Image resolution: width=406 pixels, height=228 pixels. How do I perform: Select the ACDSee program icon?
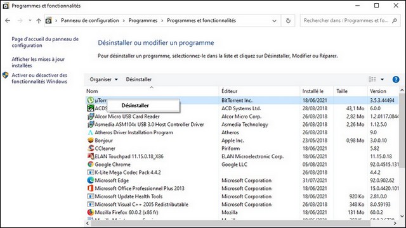(x=90, y=108)
